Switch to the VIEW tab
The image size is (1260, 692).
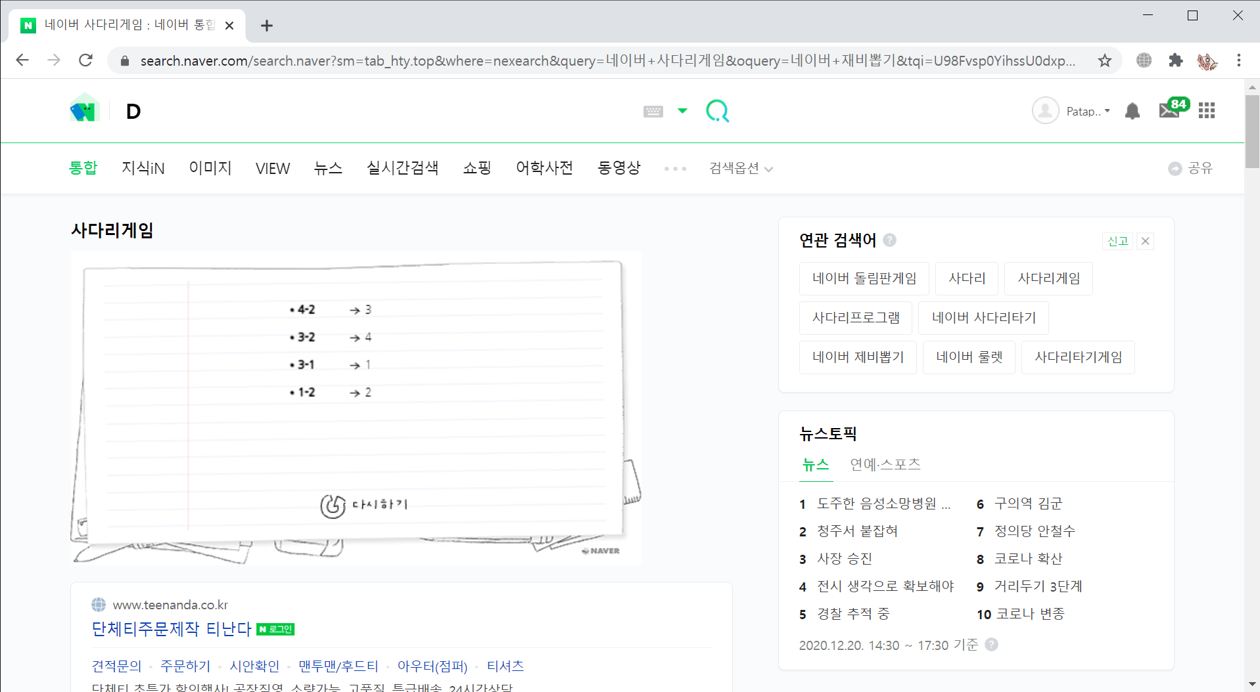pos(273,169)
